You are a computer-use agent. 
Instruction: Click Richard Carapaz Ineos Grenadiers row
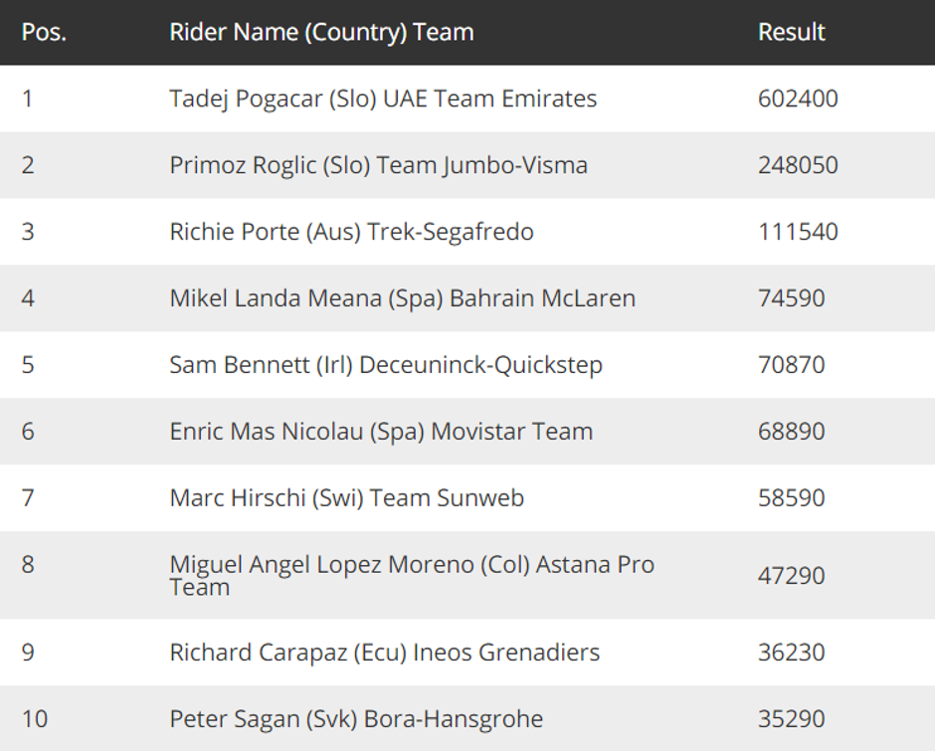point(384,653)
